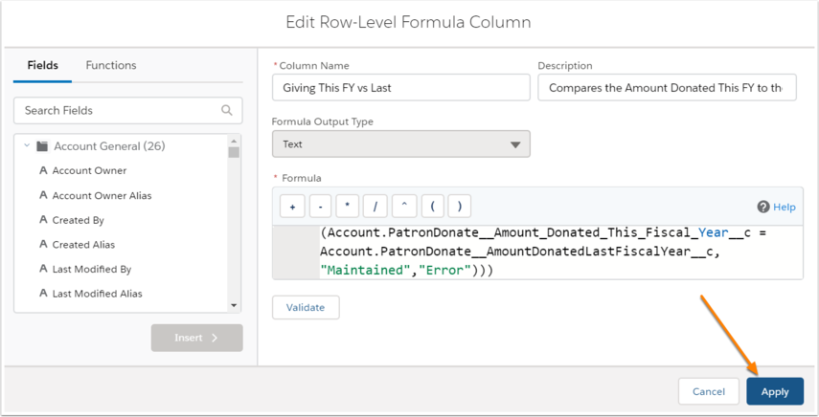Click the search magnifier icon
Screen dimensions: 819x417
227,110
